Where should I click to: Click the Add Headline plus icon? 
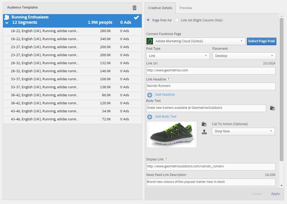click(150, 95)
